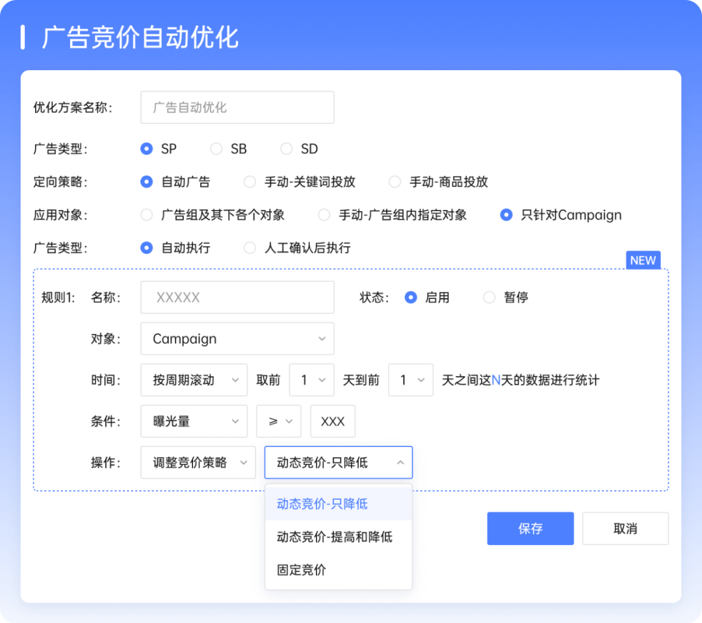Open the 曝光量 condition dropdown
Screen dimensions: 702x623
(194, 422)
